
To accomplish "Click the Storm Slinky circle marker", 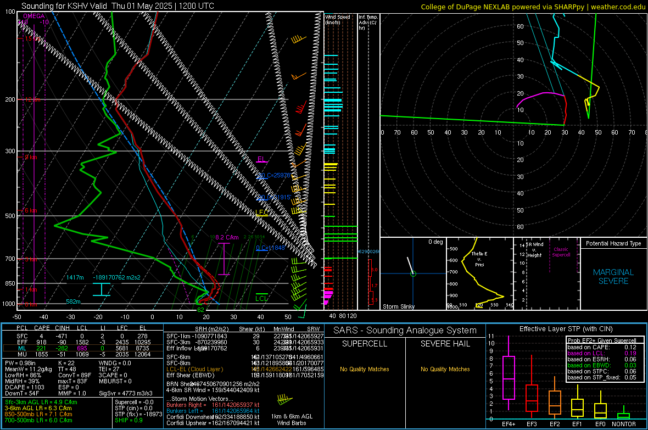I will click(x=413, y=273).
